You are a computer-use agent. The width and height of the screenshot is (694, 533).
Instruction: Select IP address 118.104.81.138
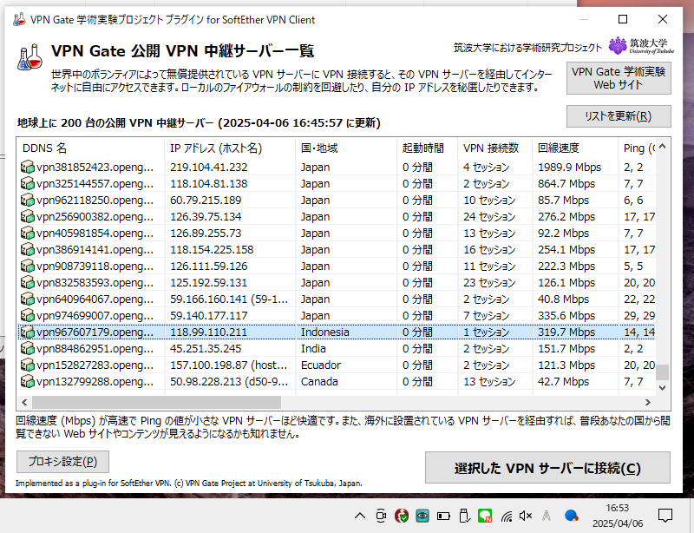(x=209, y=183)
